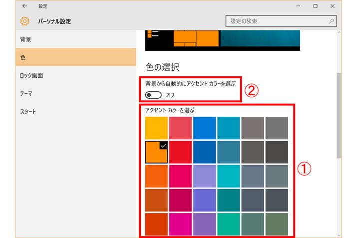Open the 背景 settings page
The height and width of the screenshot is (238, 357).
click(26, 39)
